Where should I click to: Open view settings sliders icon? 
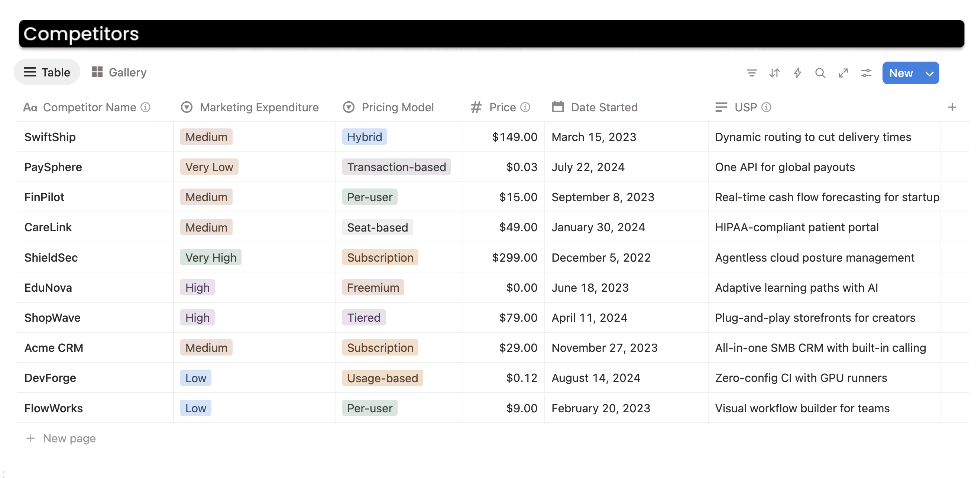866,73
